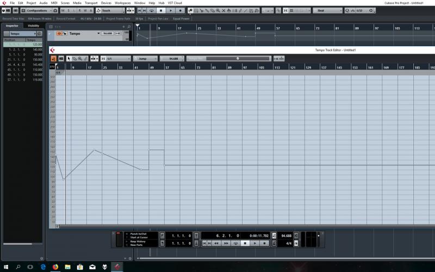The width and height of the screenshot is (435, 272).
Task: Open Firefox from the Windows taskbar
Action: click(x=55, y=267)
